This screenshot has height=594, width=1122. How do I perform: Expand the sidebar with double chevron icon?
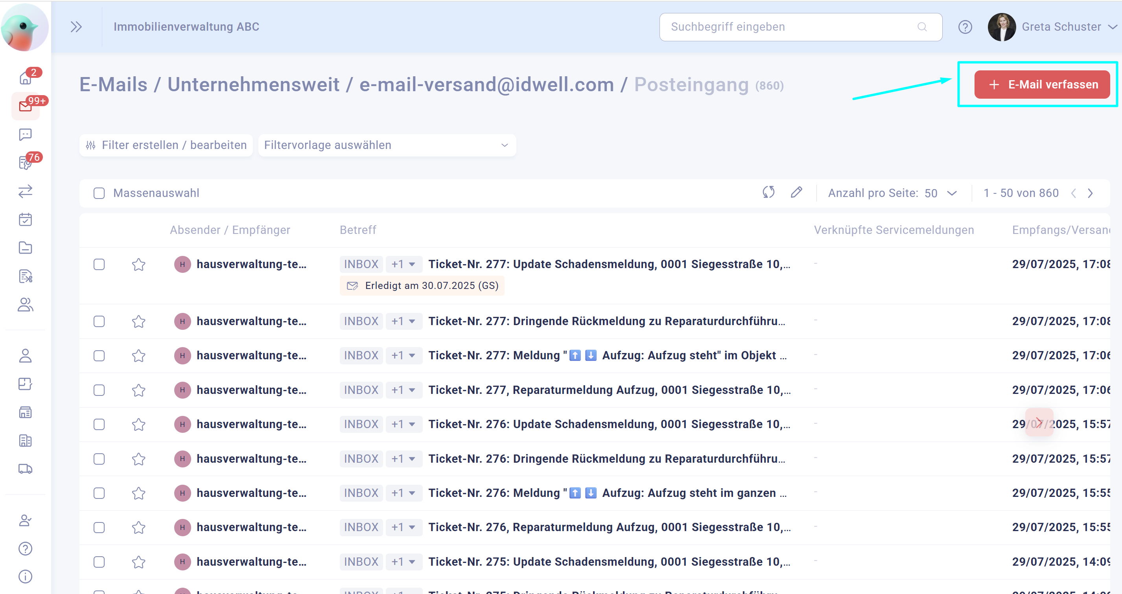tap(76, 27)
